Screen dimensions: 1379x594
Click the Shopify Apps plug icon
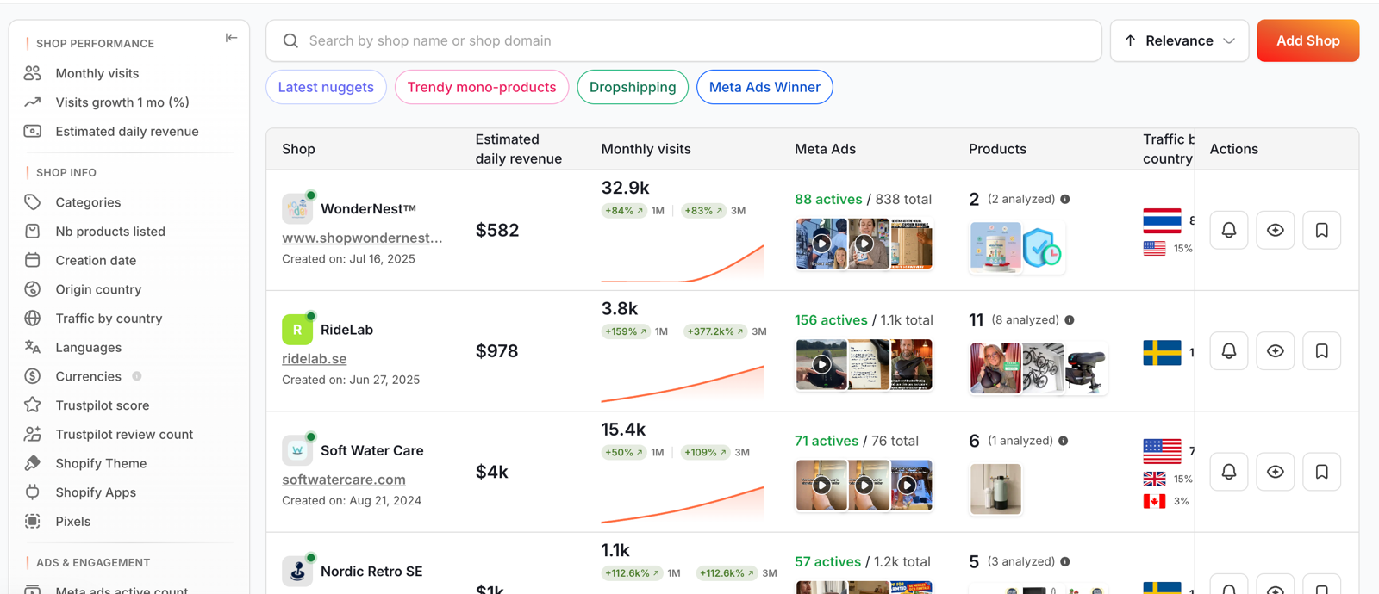pyautogui.click(x=33, y=492)
